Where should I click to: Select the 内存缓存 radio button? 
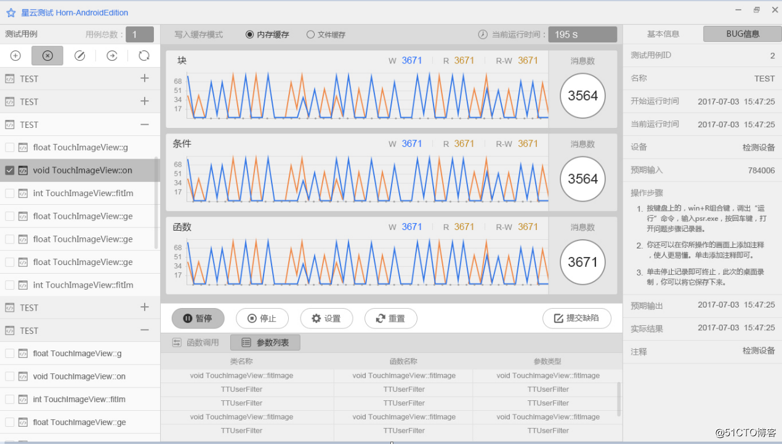249,34
